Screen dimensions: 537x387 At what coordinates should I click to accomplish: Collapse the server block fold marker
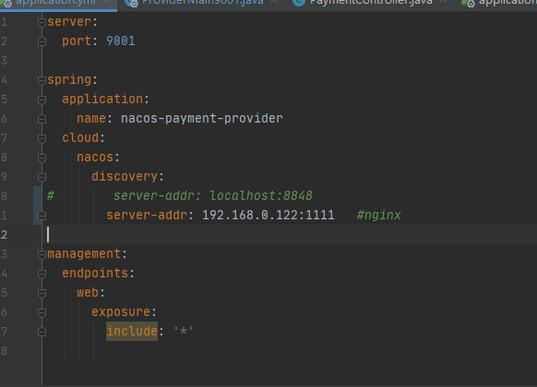coord(42,23)
